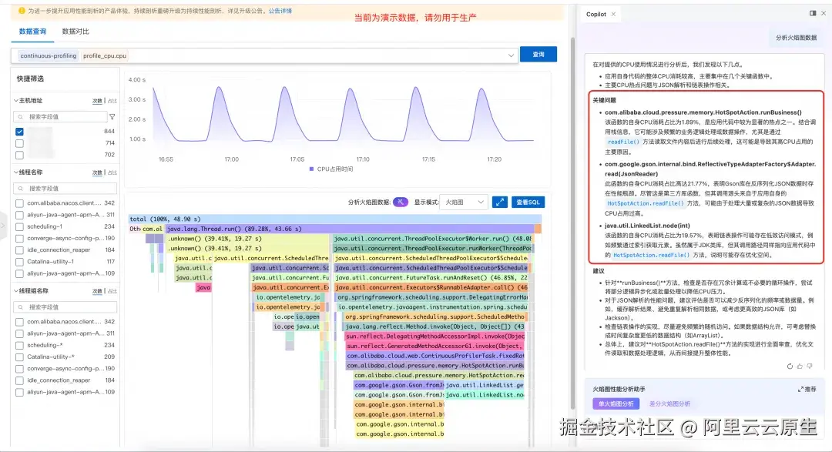Click the pink sun.reflect.DelegatingMethodAccessorImpl flame bar

click(434, 336)
